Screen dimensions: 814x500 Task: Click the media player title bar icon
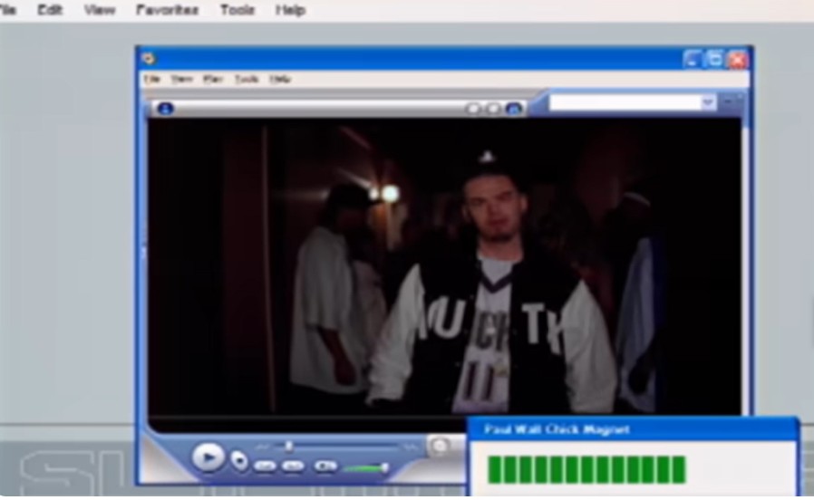[149, 59]
